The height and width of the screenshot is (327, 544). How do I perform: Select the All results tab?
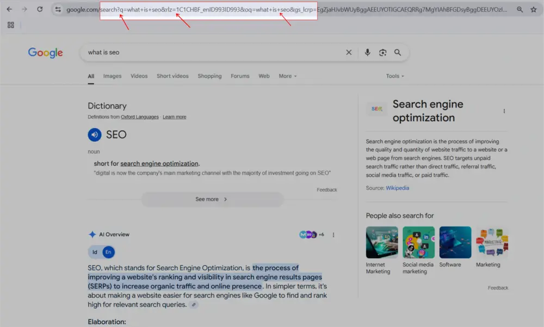pos(91,76)
